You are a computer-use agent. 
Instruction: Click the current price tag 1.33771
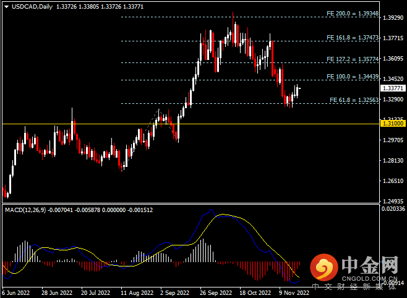pyautogui.click(x=393, y=88)
